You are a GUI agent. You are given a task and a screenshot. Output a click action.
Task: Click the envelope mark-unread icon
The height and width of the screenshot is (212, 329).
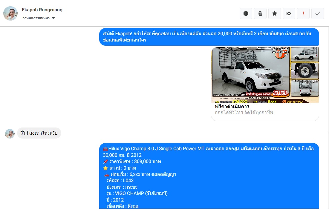tap(289, 13)
